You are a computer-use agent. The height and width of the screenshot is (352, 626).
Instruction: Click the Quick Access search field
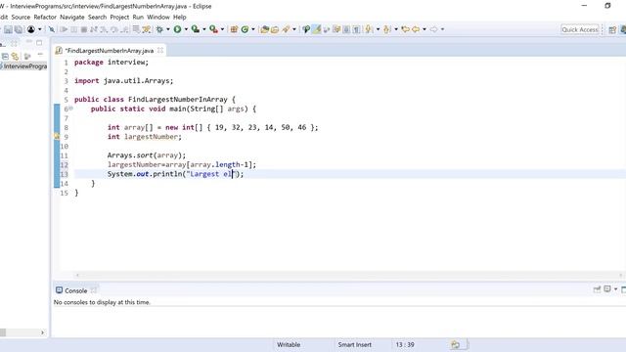(580, 29)
